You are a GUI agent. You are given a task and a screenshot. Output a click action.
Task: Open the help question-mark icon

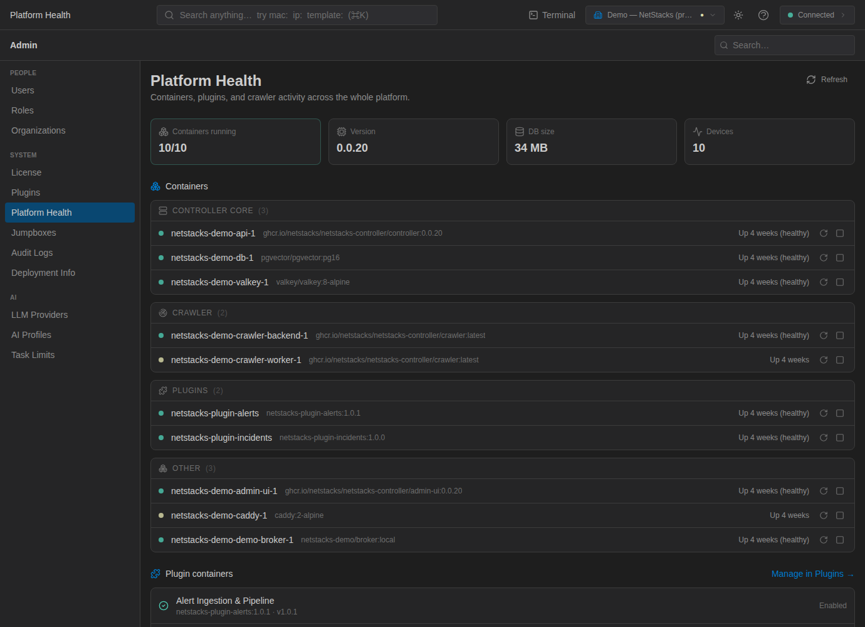(x=763, y=15)
